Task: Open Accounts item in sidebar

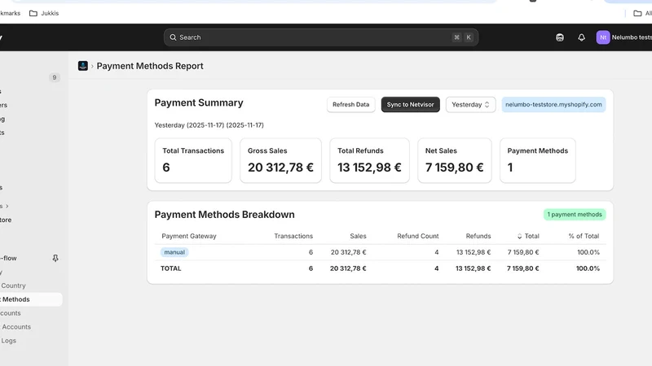Action: [x=16, y=327]
